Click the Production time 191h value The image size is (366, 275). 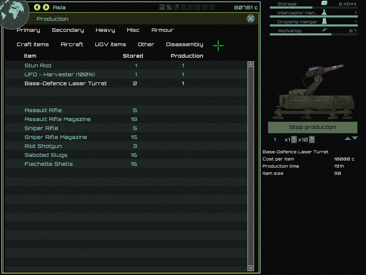[339, 166]
